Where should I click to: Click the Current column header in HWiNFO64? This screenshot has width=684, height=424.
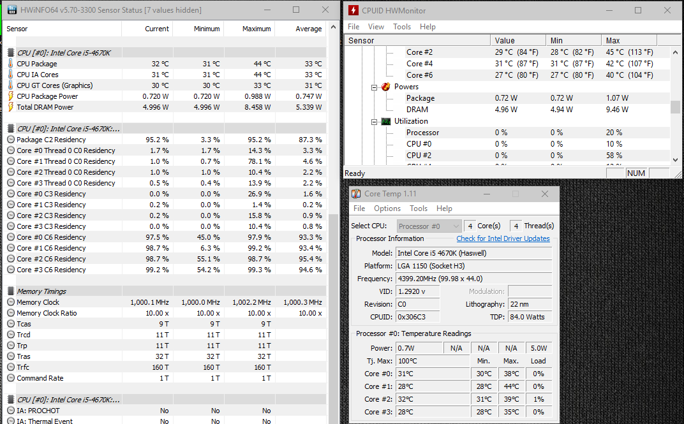pyautogui.click(x=147, y=29)
